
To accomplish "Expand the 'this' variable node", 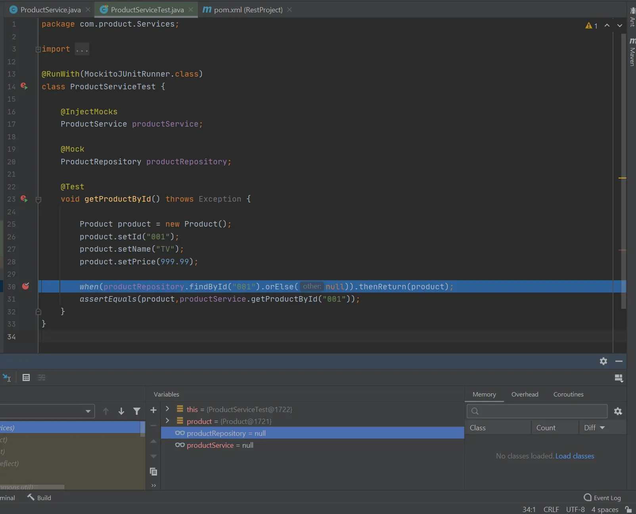I will click(x=167, y=409).
